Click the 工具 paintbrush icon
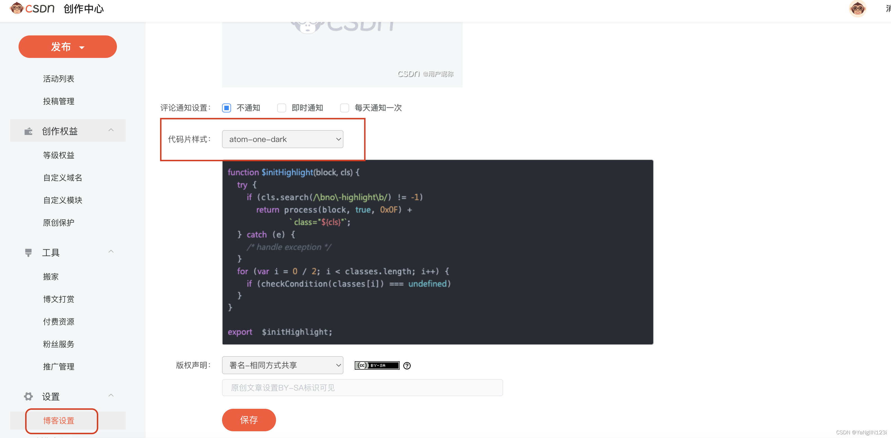The height and width of the screenshot is (438, 891). (28, 253)
